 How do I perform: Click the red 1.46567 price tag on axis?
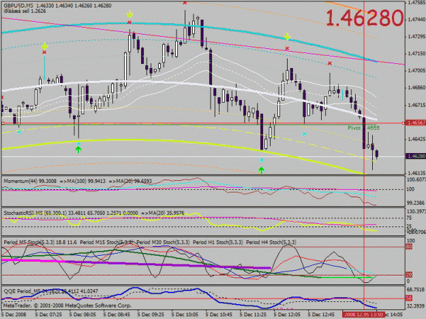pos(415,123)
